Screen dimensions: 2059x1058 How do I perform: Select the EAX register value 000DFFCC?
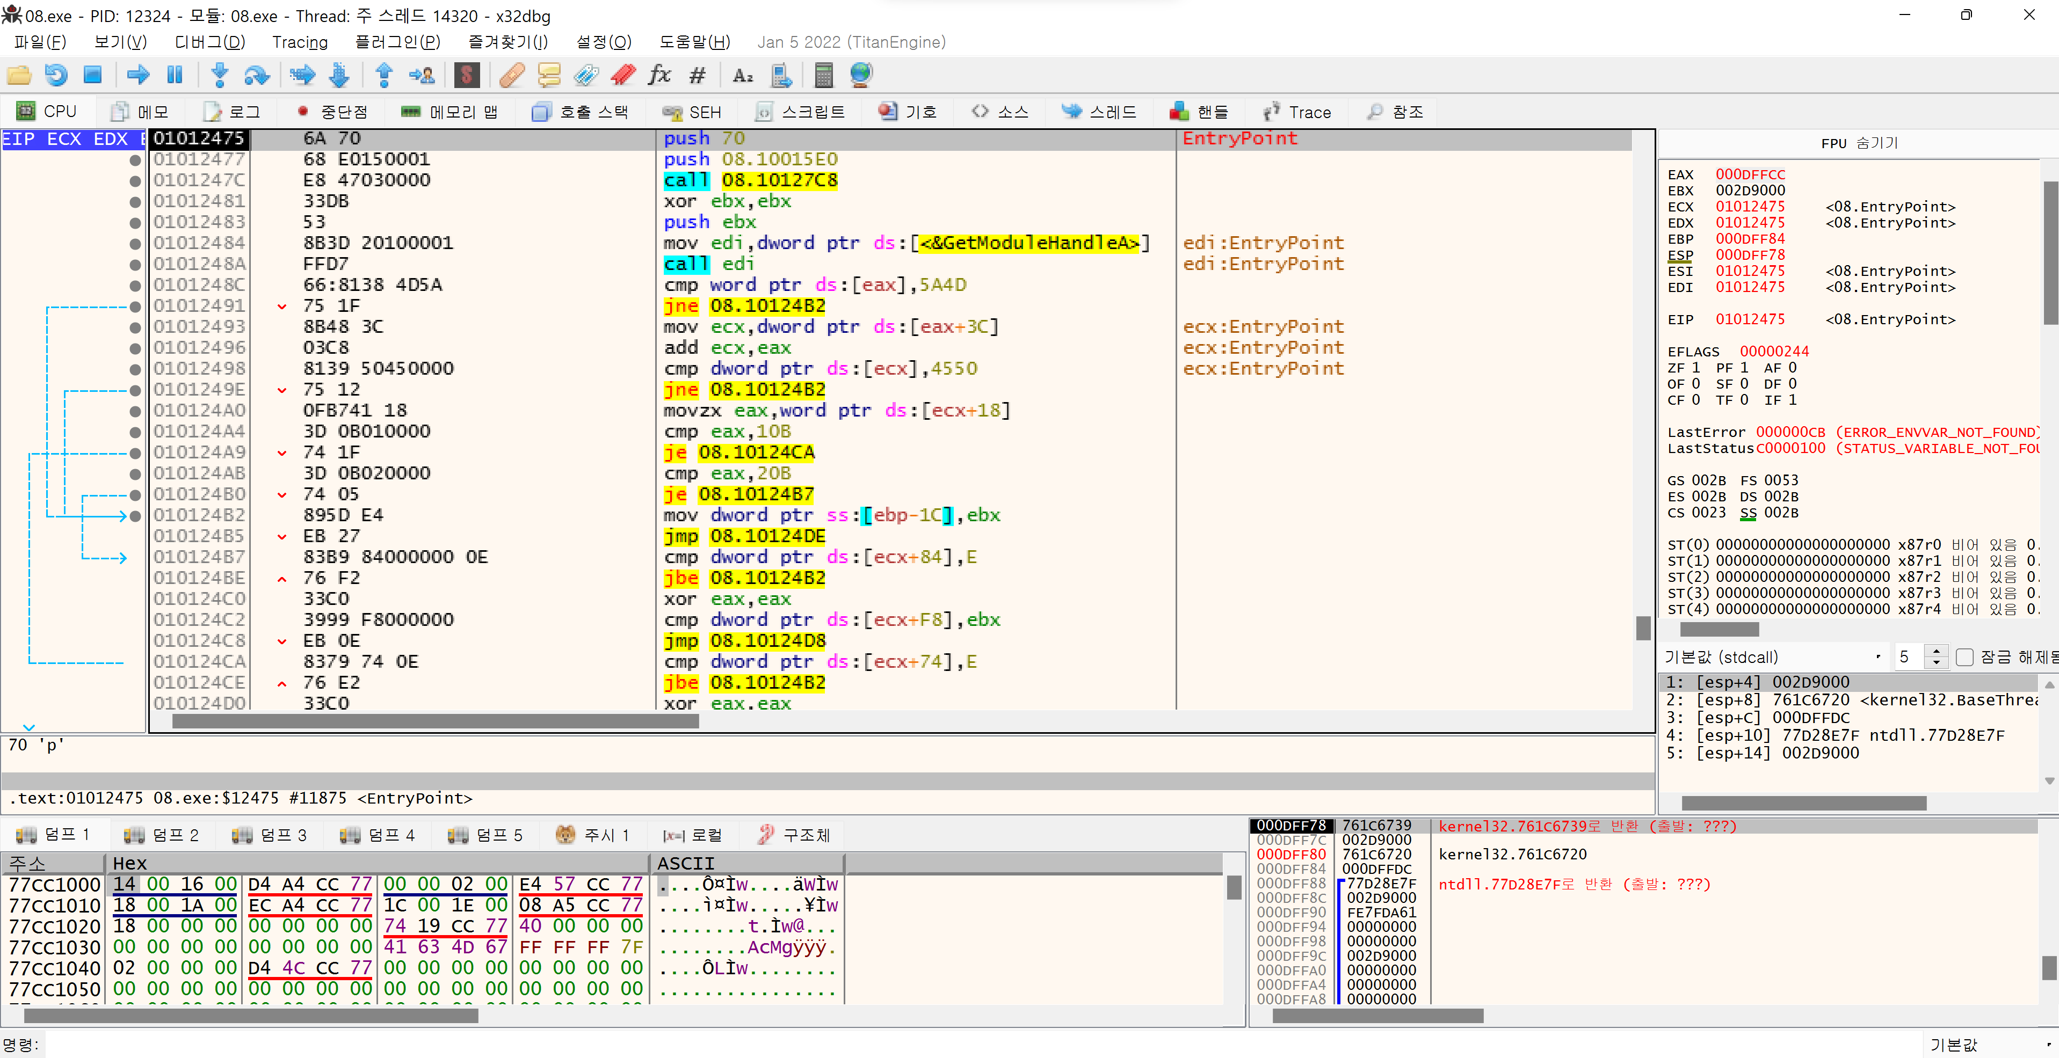(x=1750, y=174)
